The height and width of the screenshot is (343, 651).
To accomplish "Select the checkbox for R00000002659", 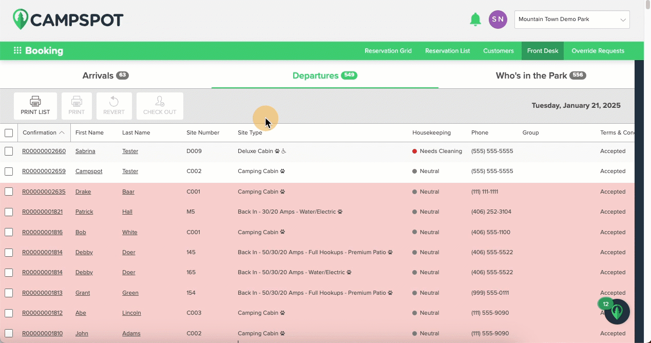I will [9, 171].
